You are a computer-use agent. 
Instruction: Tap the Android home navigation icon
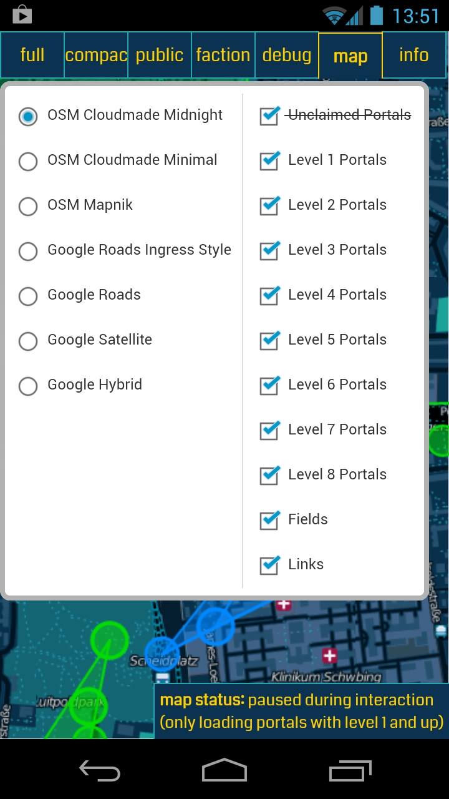click(x=224, y=770)
